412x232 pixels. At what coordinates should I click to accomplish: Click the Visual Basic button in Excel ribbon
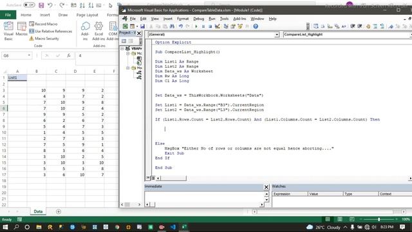point(8,31)
